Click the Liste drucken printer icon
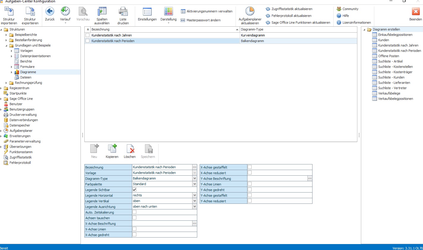 [123, 12]
